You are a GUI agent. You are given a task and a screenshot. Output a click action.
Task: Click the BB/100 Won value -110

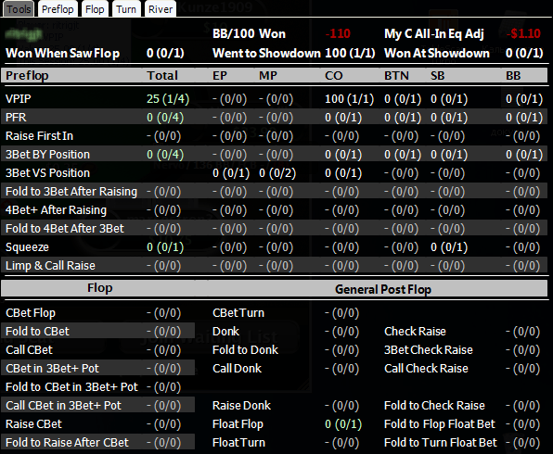pos(338,33)
